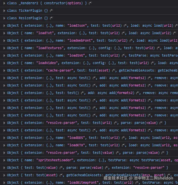Image resolution: width=178 pixels, height=185 pixels.
Task: Jump to getCacheableAssets(keys, asset) function definition
Action: tap(169, 175)
